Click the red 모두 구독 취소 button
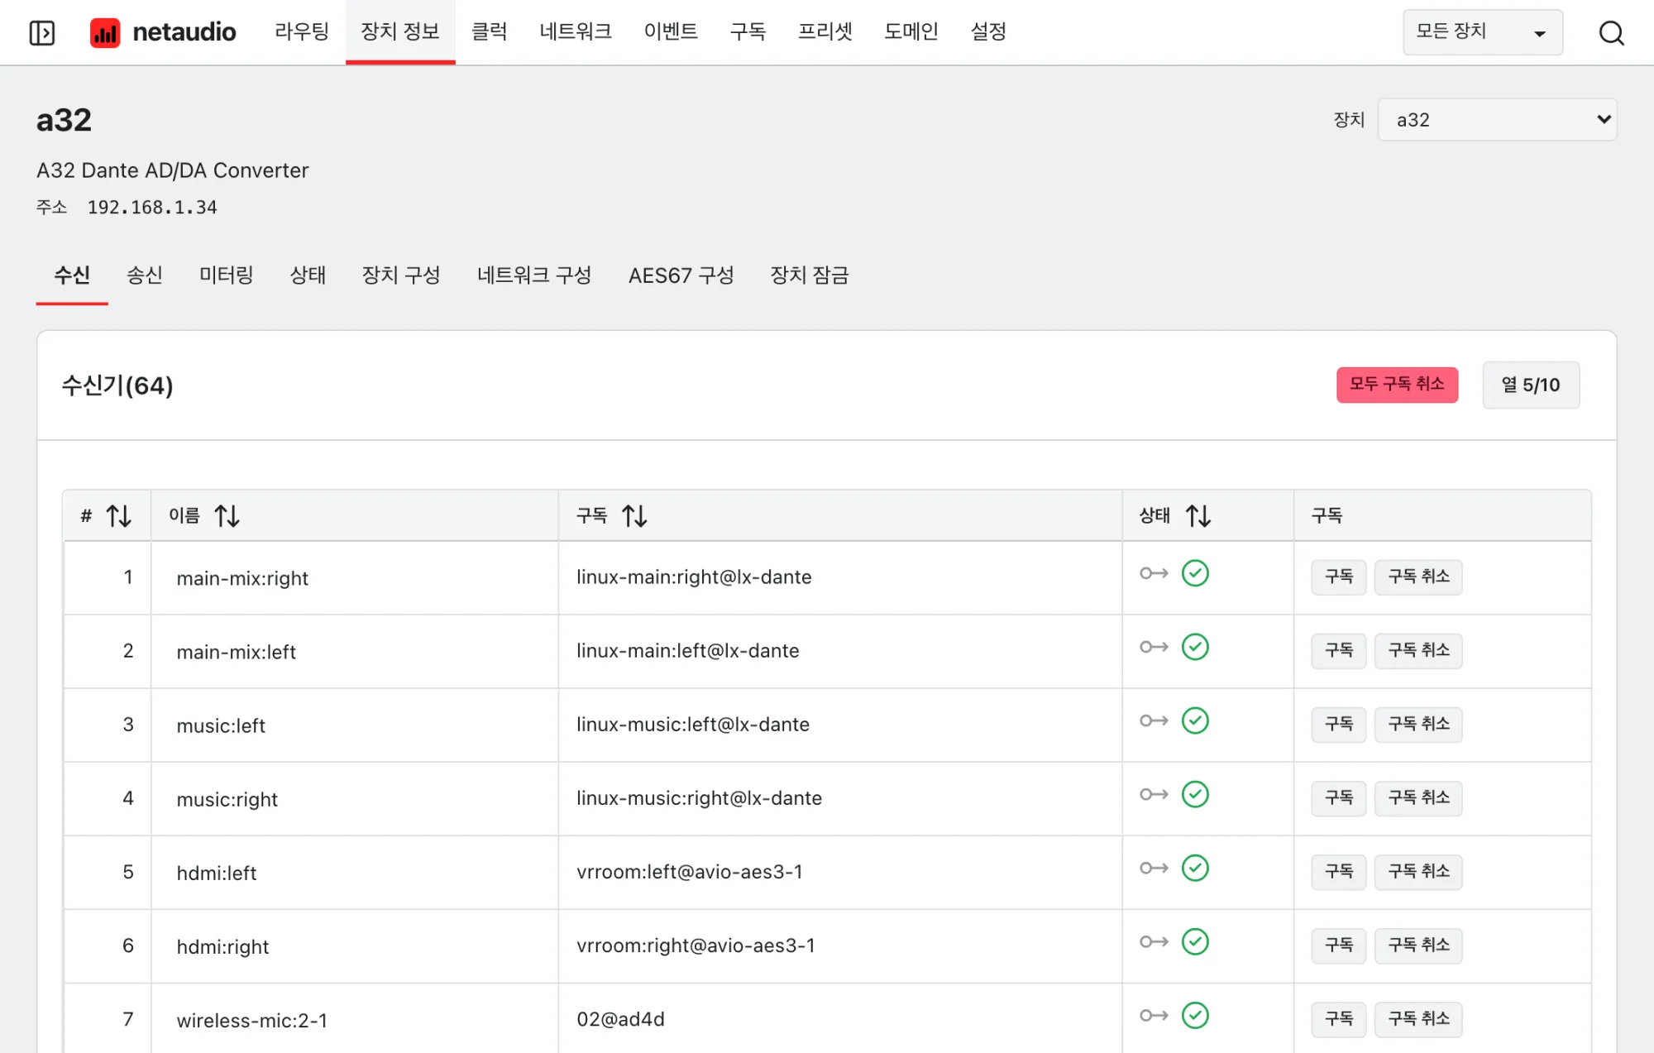The width and height of the screenshot is (1654, 1053). click(1397, 385)
